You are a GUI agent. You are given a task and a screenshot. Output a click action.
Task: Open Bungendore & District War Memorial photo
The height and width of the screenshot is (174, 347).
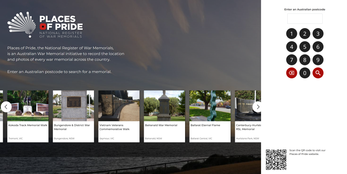74,106
